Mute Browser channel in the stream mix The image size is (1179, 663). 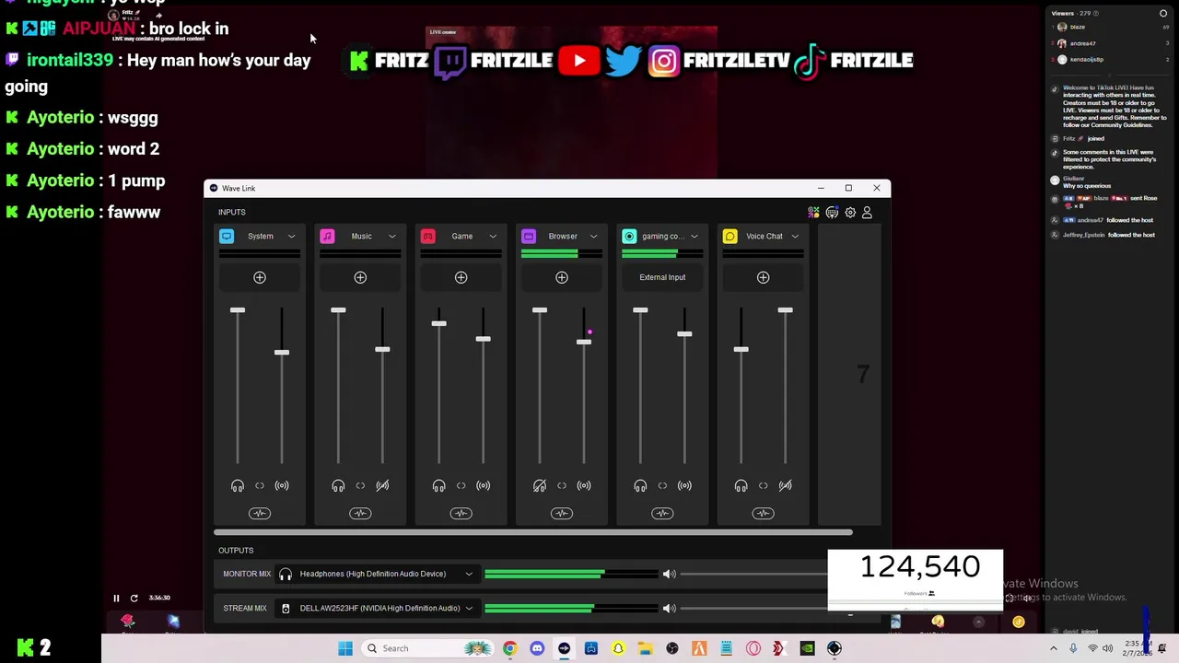(x=584, y=485)
